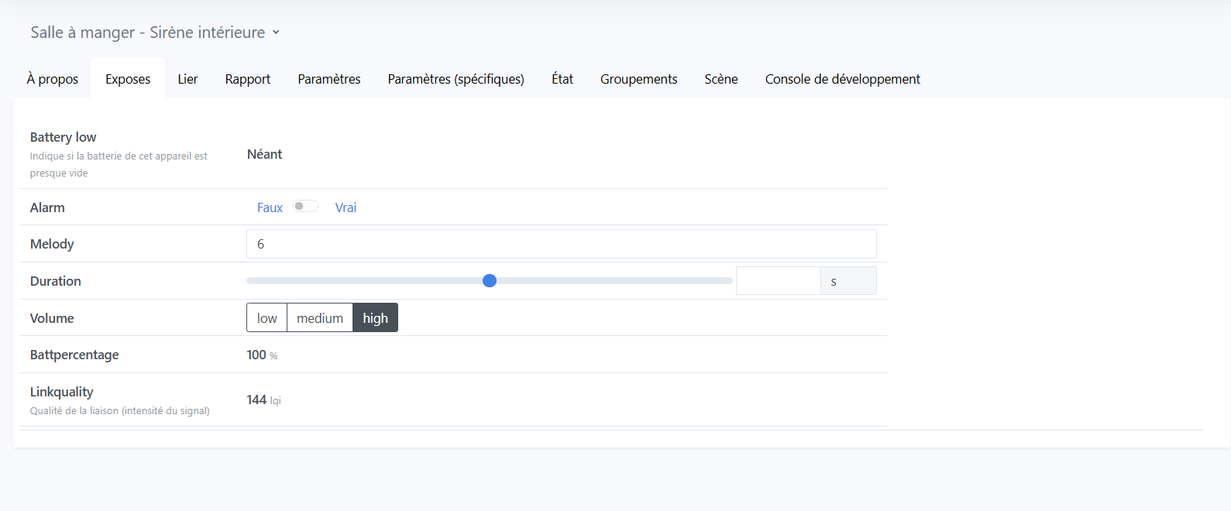The image size is (1231, 511).
Task: Click the Duration slider handle
Action: click(x=490, y=281)
